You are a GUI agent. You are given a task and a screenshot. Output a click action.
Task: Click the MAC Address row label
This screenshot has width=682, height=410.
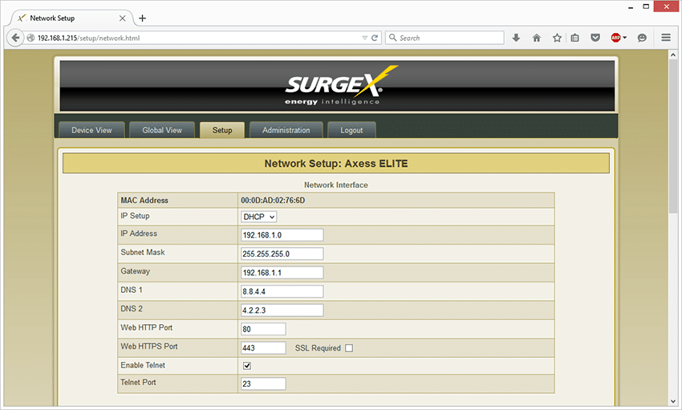tap(144, 201)
